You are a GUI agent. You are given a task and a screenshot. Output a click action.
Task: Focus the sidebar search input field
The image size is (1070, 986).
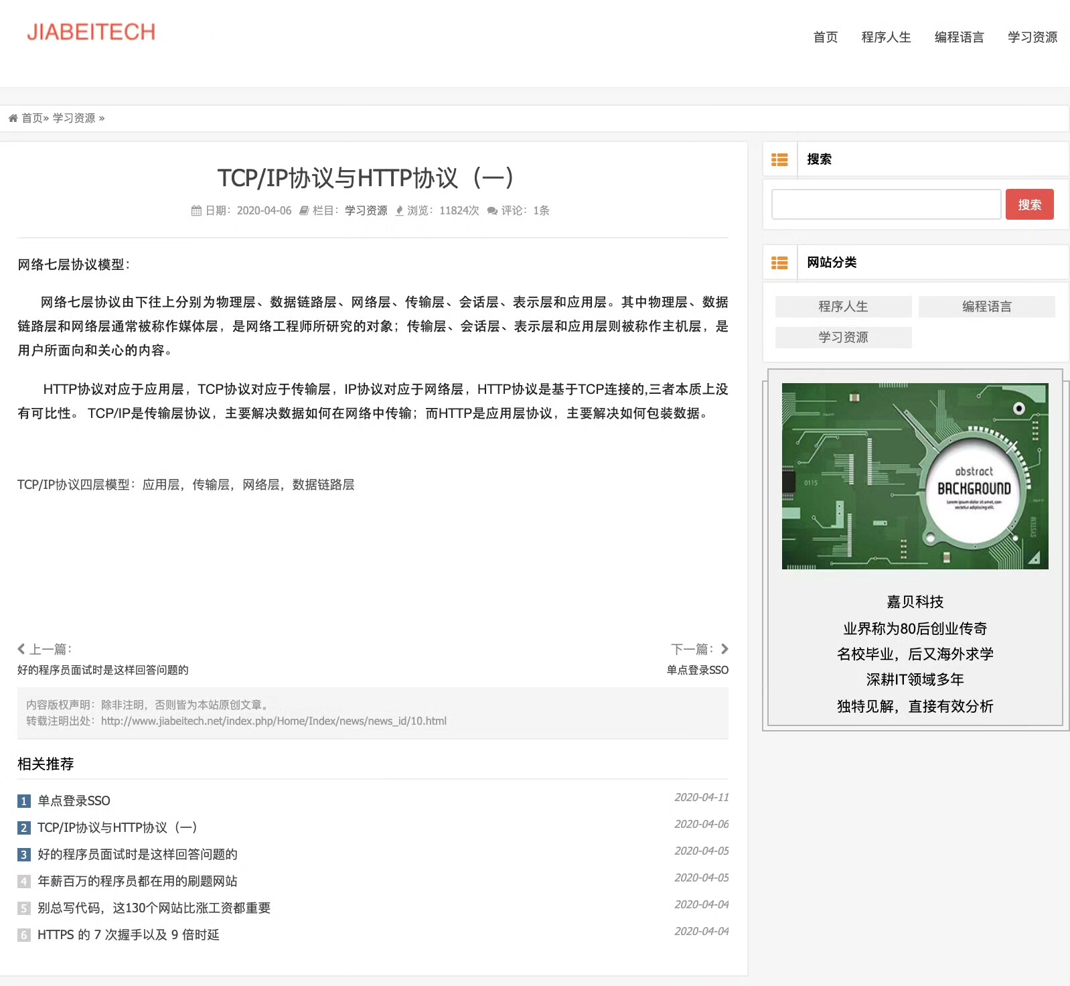click(887, 204)
